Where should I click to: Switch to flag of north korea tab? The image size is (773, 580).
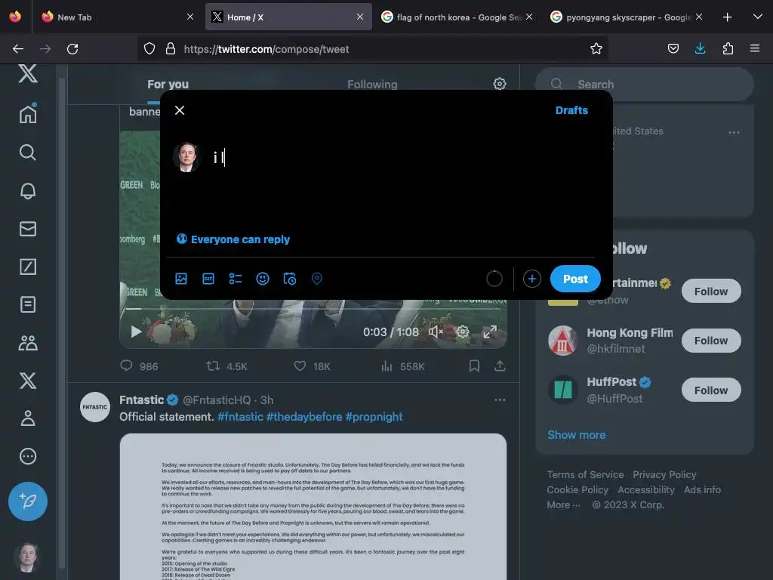click(458, 17)
